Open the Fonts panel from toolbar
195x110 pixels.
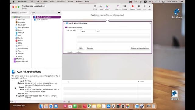[x=101, y=7]
